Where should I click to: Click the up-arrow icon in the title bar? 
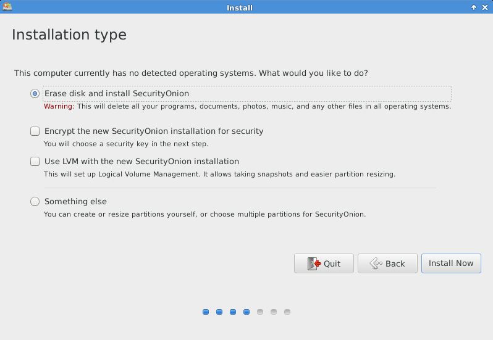coord(474,7)
